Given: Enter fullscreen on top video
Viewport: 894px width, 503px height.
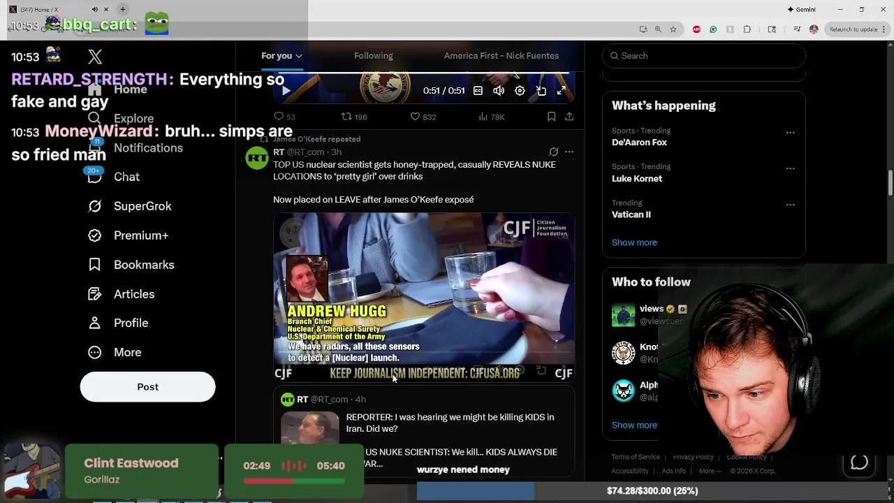Looking at the screenshot, I should point(562,91).
